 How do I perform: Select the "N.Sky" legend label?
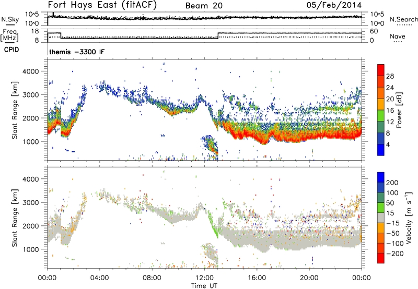[10, 19]
